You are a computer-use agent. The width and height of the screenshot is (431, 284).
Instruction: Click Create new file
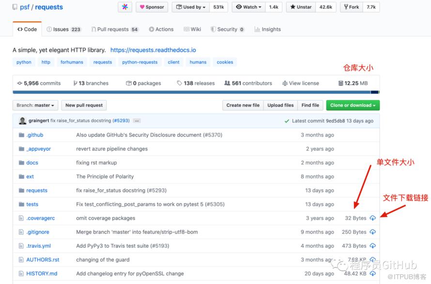(x=243, y=105)
